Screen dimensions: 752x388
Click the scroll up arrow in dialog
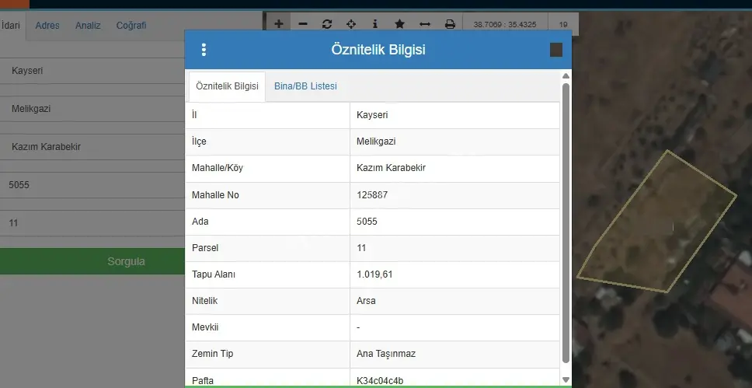tap(566, 76)
